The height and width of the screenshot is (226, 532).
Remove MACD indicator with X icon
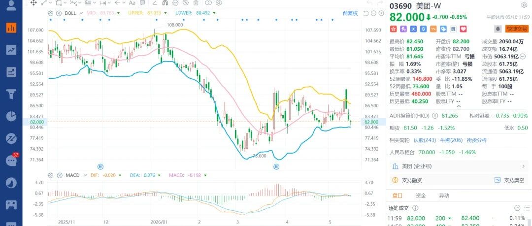[59, 175]
